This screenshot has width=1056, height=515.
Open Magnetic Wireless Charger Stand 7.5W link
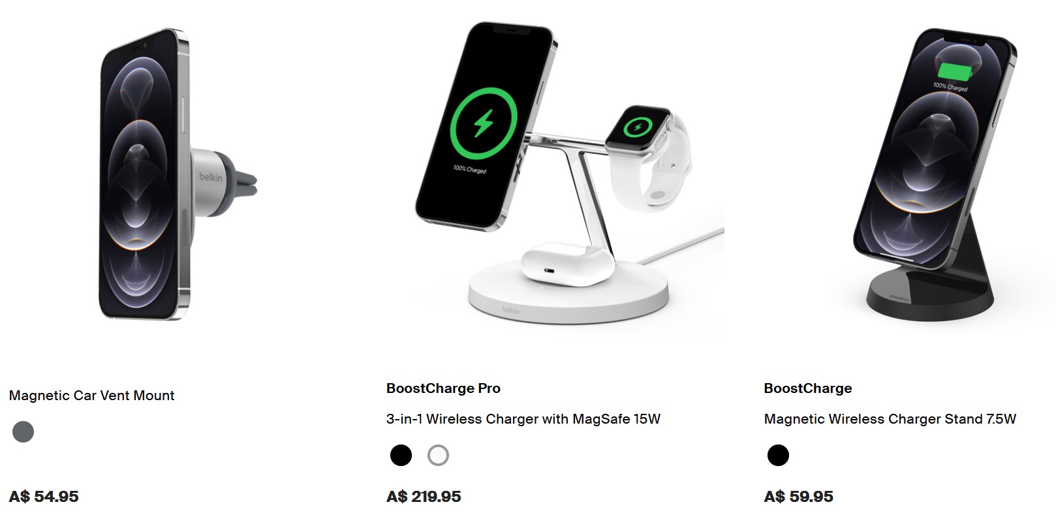tap(890, 419)
